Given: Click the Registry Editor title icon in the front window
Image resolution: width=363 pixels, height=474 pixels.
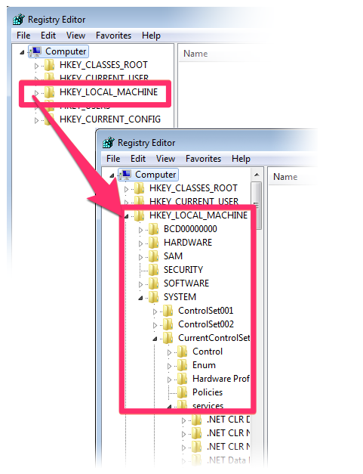Looking at the screenshot, I should [x=109, y=142].
